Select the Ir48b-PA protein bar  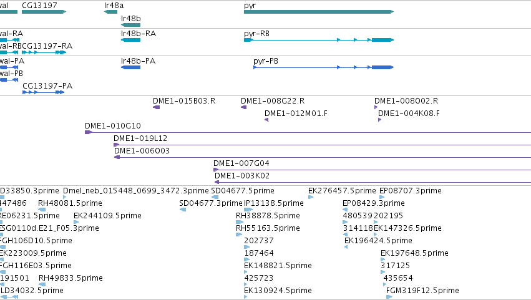click(130, 67)
